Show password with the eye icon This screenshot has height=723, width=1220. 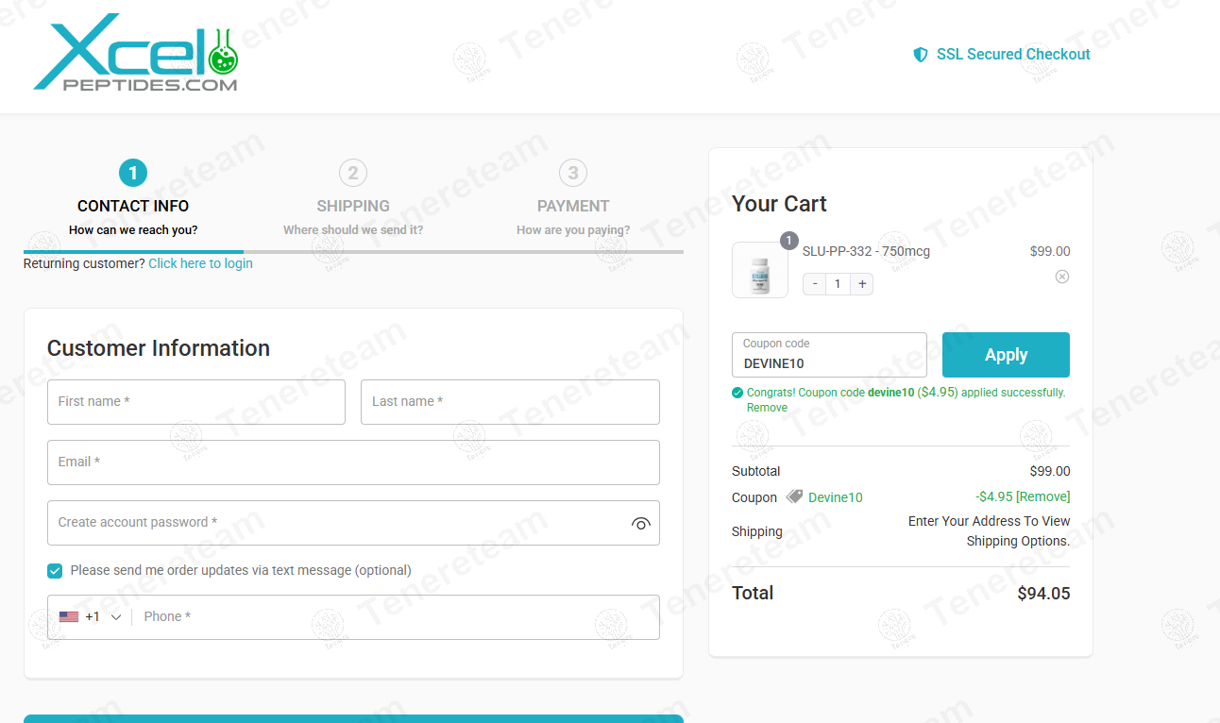pos(641,524)
